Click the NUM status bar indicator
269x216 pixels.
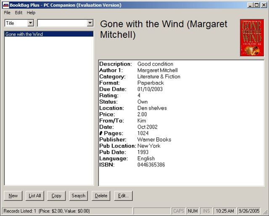pyautogui.click(x=193, y=211)
